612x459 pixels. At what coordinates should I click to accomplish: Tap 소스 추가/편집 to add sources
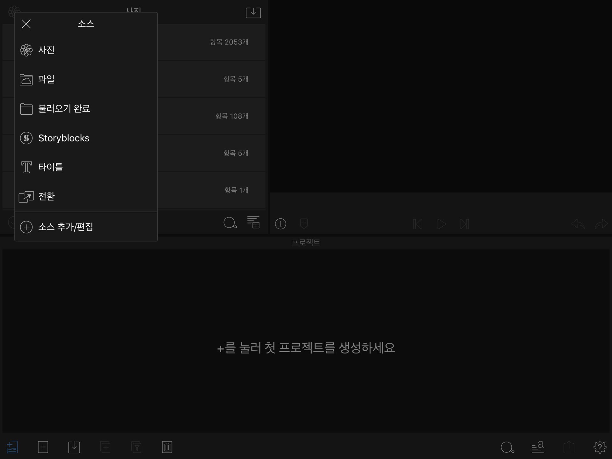coord(65,227)
